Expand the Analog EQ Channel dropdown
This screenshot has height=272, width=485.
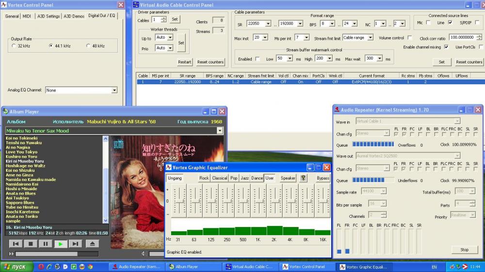tap(114, 90)
